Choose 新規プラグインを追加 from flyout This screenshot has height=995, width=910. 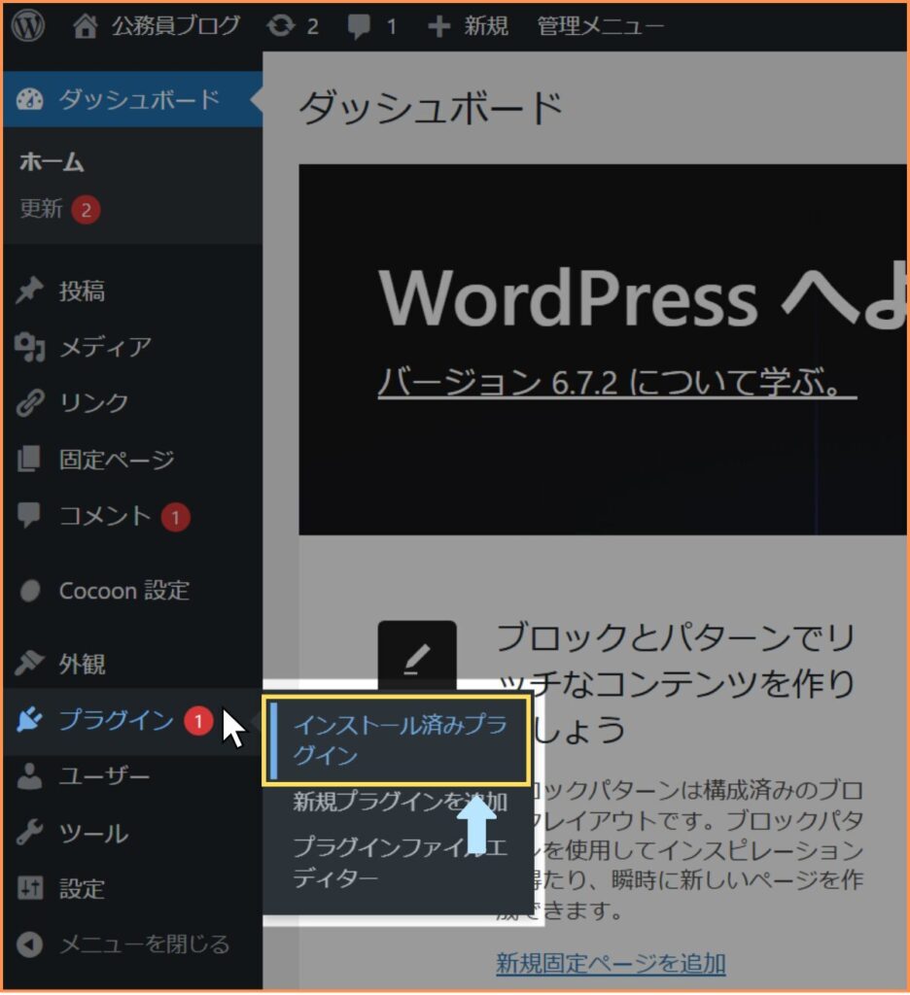(400, 802)
